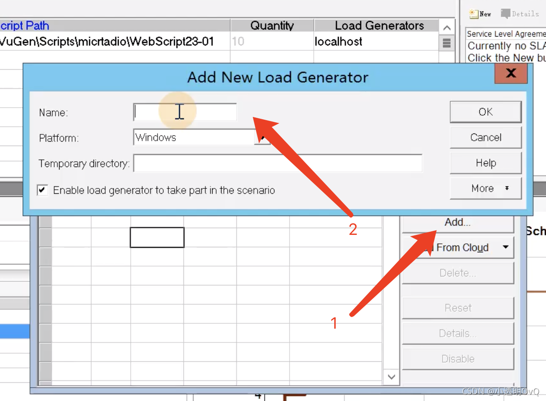Click the Disable button

pos(458,359)
